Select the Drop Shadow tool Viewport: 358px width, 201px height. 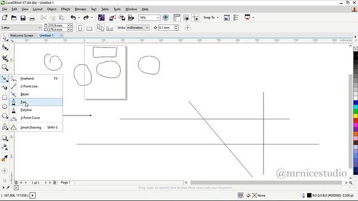click(4, 138)
